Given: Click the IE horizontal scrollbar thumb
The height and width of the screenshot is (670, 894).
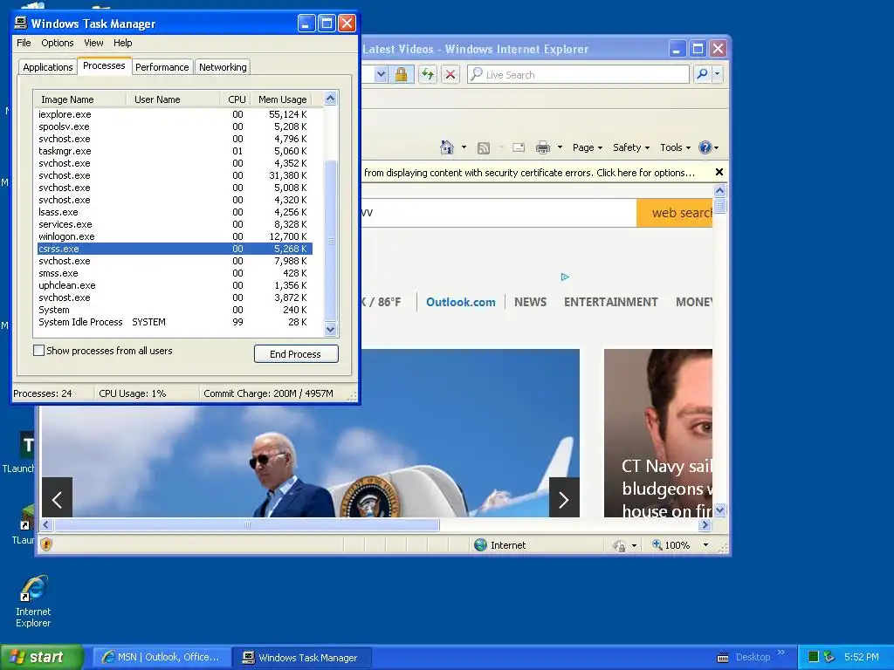Looking at the screenshot, I should coord(247,524).
